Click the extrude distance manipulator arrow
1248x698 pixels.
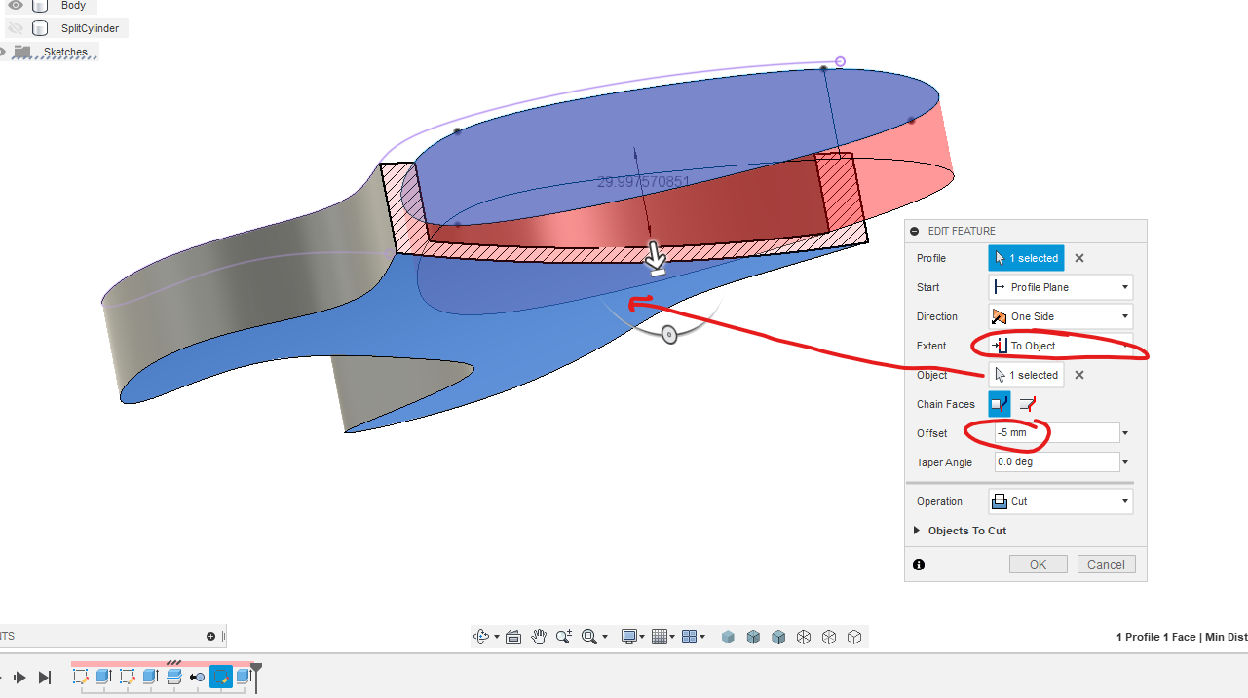[x=657, y=259]
